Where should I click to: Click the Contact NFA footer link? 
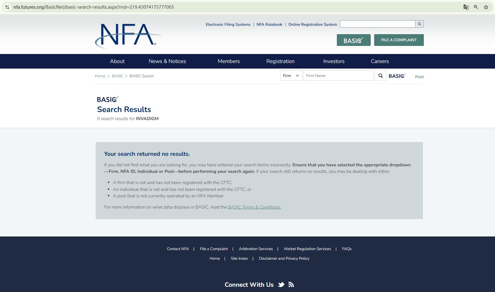click(178, 249)
